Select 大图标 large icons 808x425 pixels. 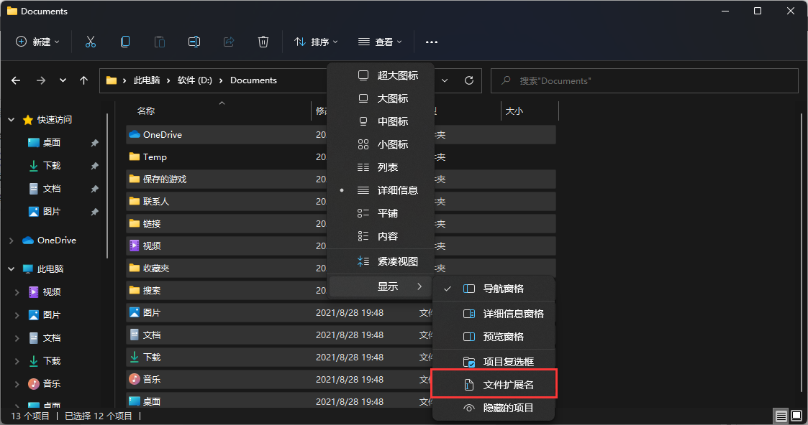[x=381, y=98]
